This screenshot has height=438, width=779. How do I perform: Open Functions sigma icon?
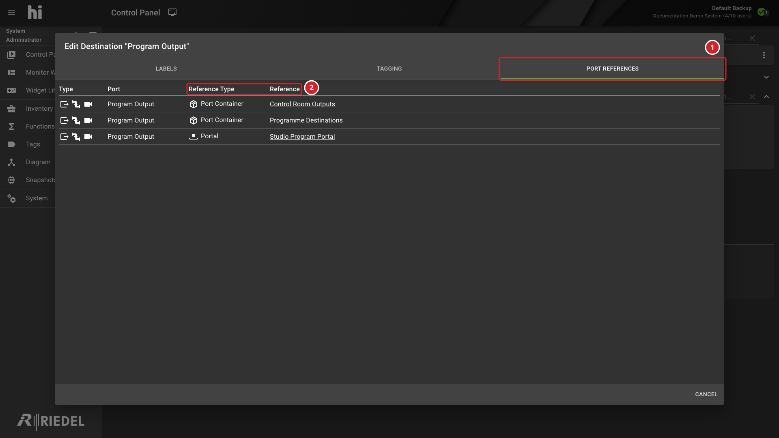pos(11,126)
